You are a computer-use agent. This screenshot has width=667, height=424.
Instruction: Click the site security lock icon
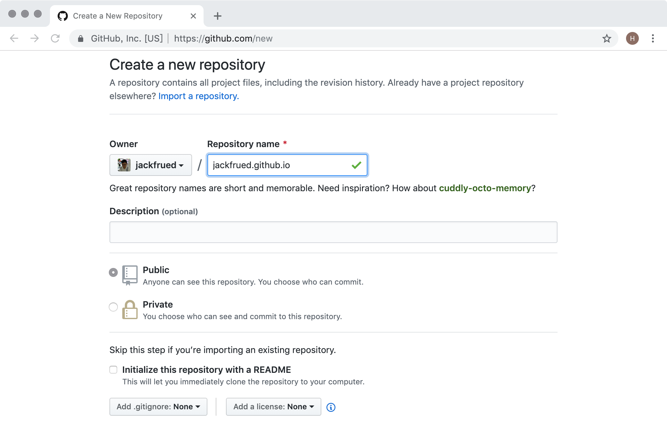click(81, 39)
